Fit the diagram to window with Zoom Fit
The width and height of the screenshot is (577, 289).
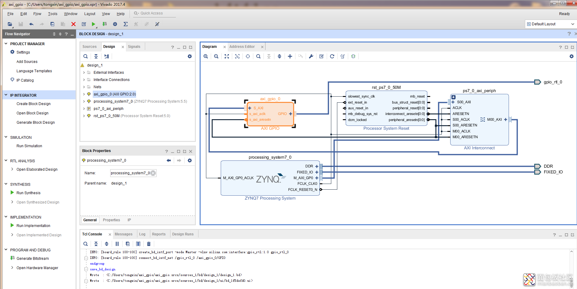pos(227,56)
